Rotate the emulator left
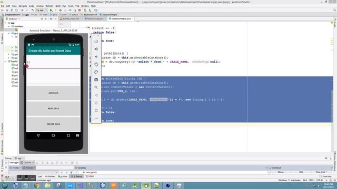The image size is (337, 189). click(96, 64)
